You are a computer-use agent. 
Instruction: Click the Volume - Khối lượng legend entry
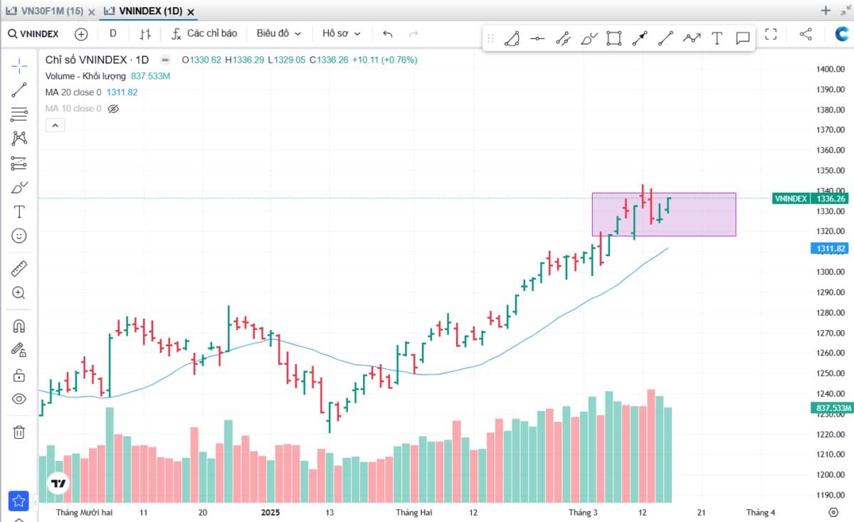coord(85,76)
